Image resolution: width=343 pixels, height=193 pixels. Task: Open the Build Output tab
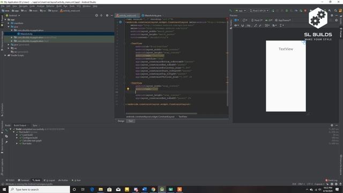point(20,125)
